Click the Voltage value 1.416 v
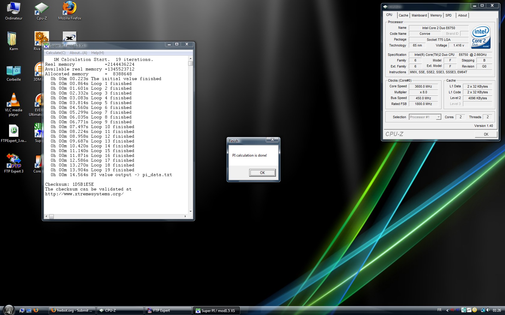 click(458, 45)
